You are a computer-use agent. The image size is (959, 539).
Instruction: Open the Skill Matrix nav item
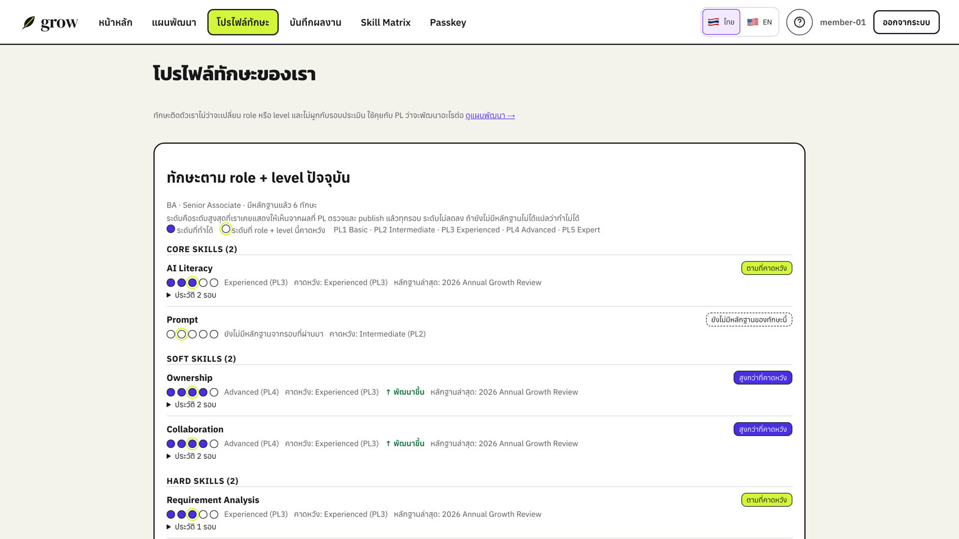point(385,22)
